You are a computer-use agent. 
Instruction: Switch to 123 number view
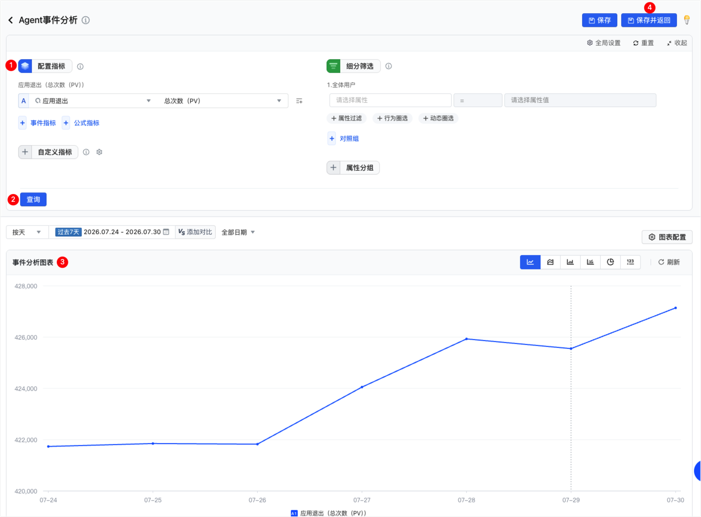click(x=630, y=262)
